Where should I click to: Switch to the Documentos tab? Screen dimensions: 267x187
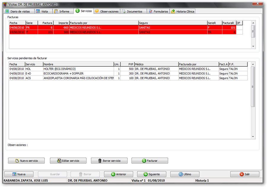point(132,11)
